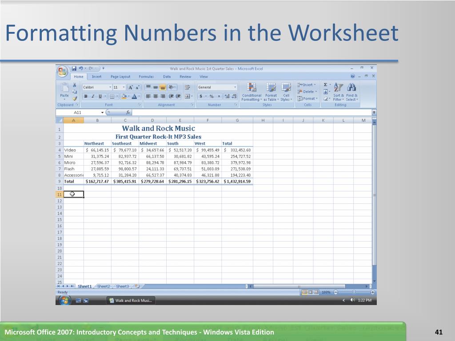The image size is (455, 341).
Task: Open the Review ribbon tab
Action: 185,76
